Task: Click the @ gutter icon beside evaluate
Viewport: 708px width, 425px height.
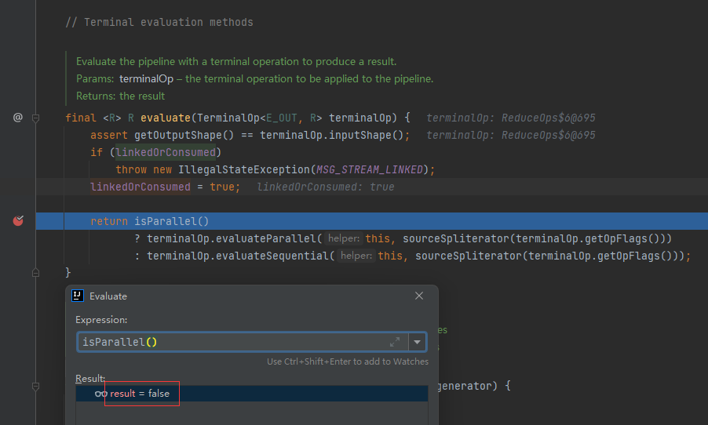Action: [x=18, y=118]
